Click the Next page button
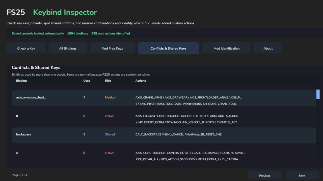 pyautogui.click(x=302, y=175)
